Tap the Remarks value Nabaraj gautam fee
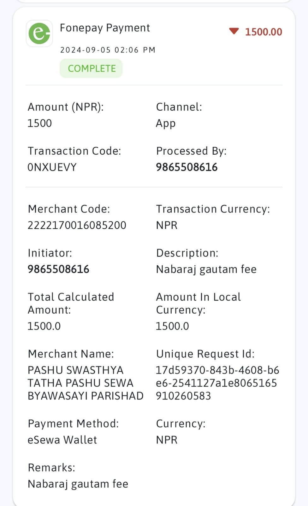The image size is (308, 506). click(78, 484)
